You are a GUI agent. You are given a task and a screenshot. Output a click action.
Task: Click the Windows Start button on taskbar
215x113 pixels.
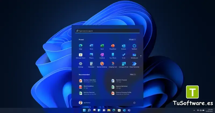point(84,110)
